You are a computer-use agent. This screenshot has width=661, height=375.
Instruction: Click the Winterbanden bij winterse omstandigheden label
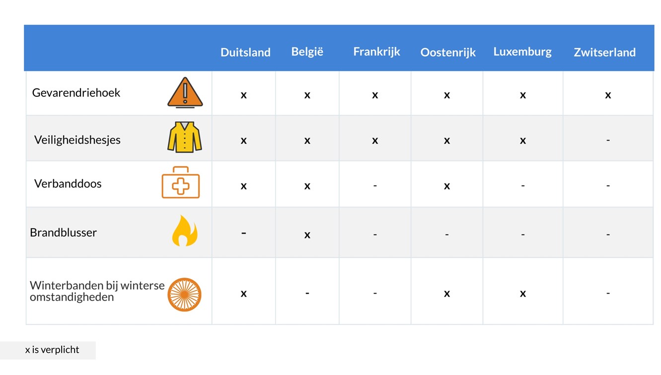pyautogui.click(x=97, y=291)
